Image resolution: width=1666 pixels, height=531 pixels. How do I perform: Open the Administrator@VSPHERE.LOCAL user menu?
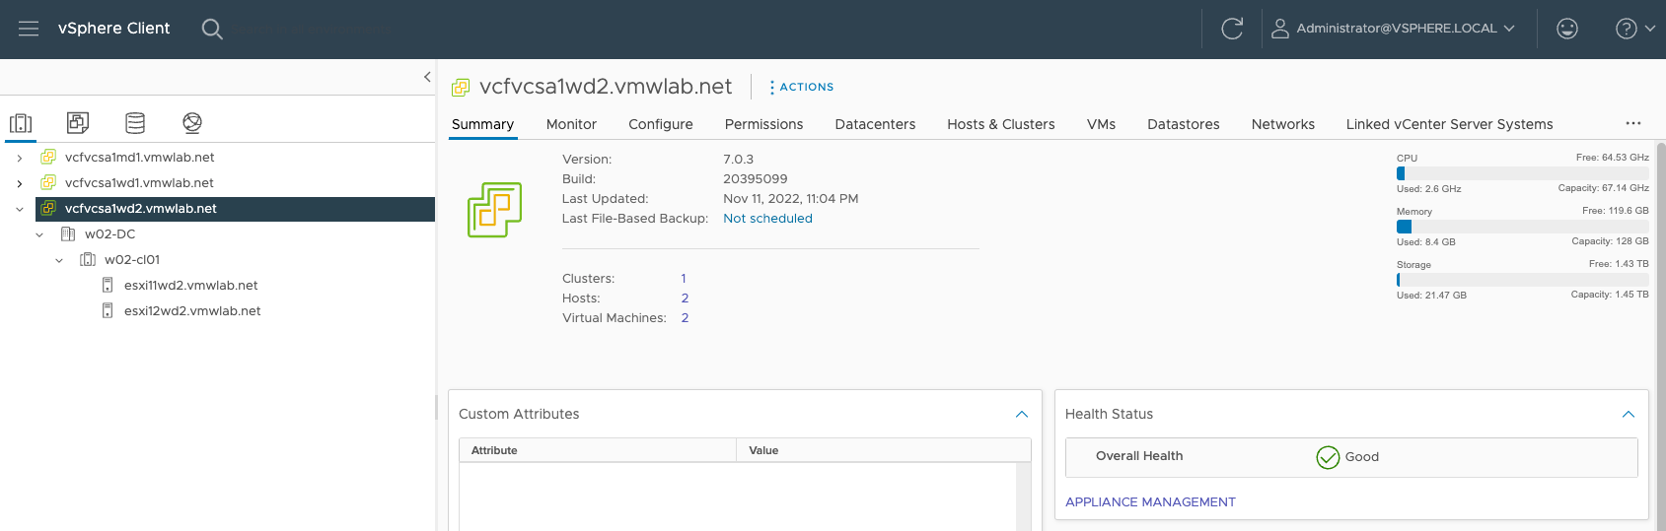click(1393, 29)
